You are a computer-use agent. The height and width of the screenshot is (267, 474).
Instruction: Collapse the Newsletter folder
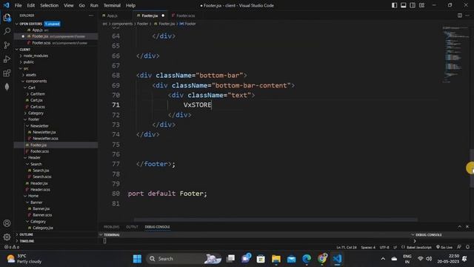click(x=39, y=126)
